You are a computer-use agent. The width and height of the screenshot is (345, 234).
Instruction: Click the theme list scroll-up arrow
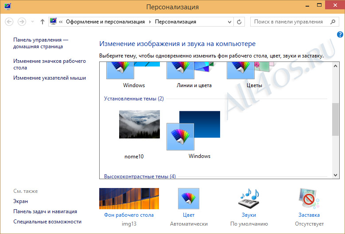click(x=335, y=66)
